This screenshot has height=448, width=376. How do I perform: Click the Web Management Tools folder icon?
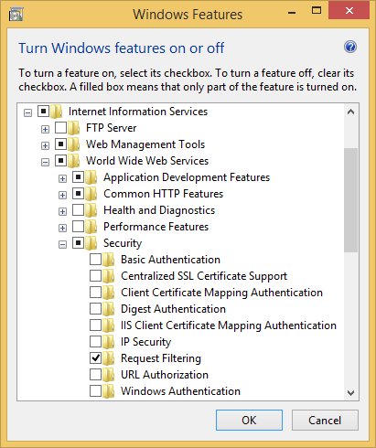point(74,144)
